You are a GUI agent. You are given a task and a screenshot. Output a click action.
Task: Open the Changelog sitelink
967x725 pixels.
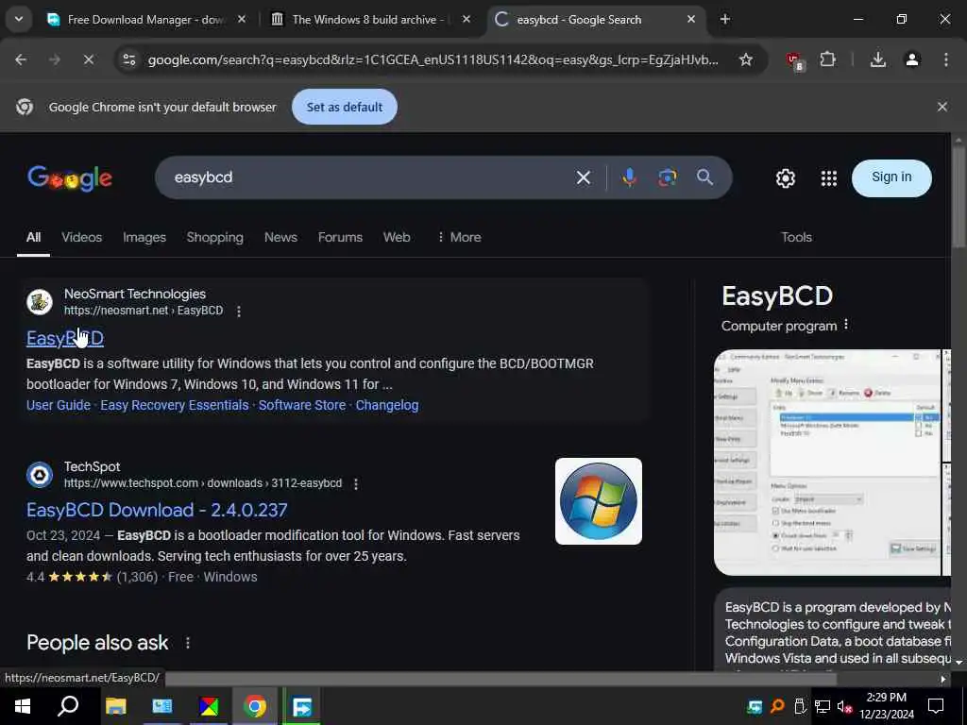tap(386, 405)
